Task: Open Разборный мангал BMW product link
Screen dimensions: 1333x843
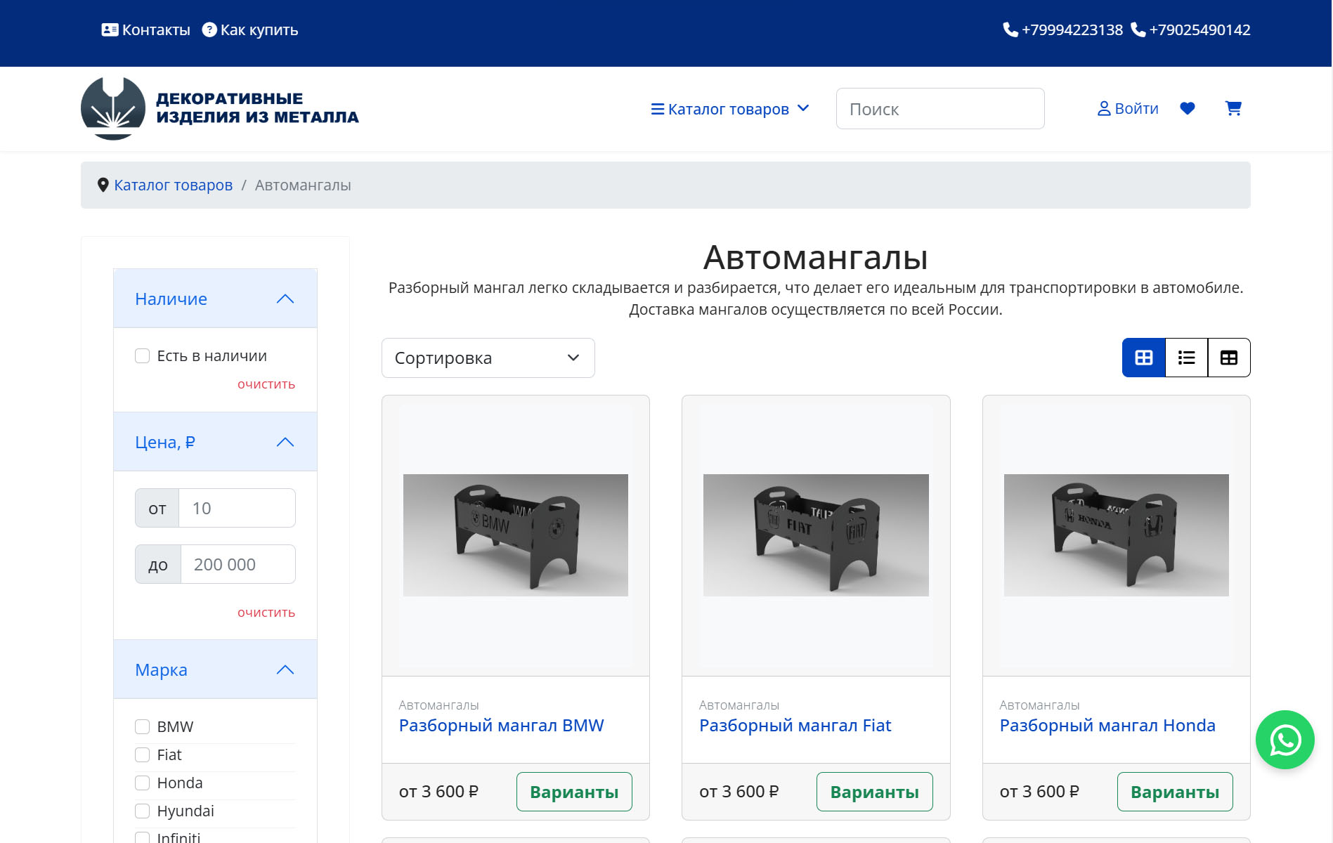Action: [x=502, y=726]
